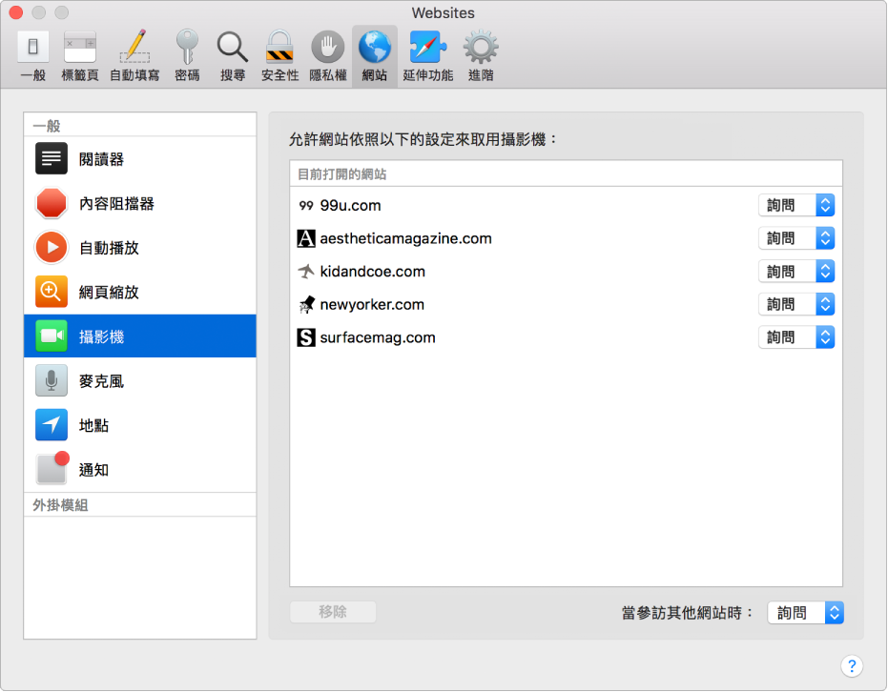Click the green 攝影機 camera icon
The image size is (888, 692).
tap(52, 336)
